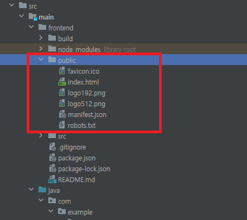Click the README.md markdown file icon
Image resolution: width=247 pixels, height=220 pixels.
tap(52, 179)
